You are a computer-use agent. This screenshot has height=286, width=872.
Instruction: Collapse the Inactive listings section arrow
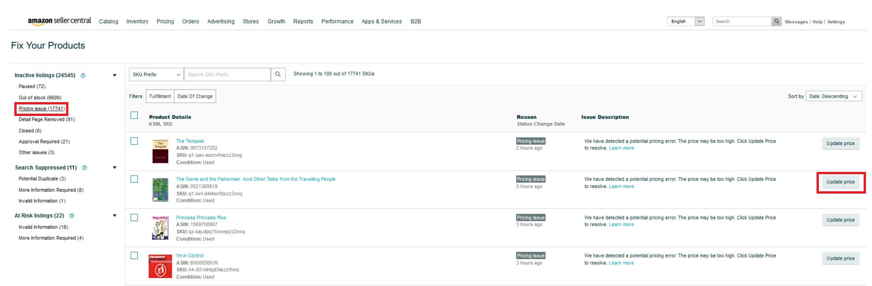tap(115, 75)
